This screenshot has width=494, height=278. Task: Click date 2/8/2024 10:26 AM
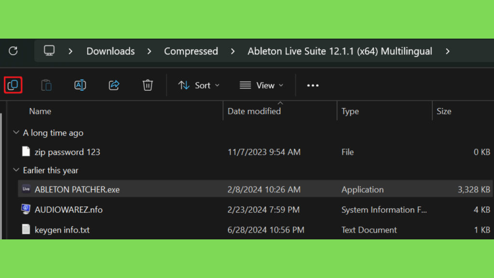(264, 189)
